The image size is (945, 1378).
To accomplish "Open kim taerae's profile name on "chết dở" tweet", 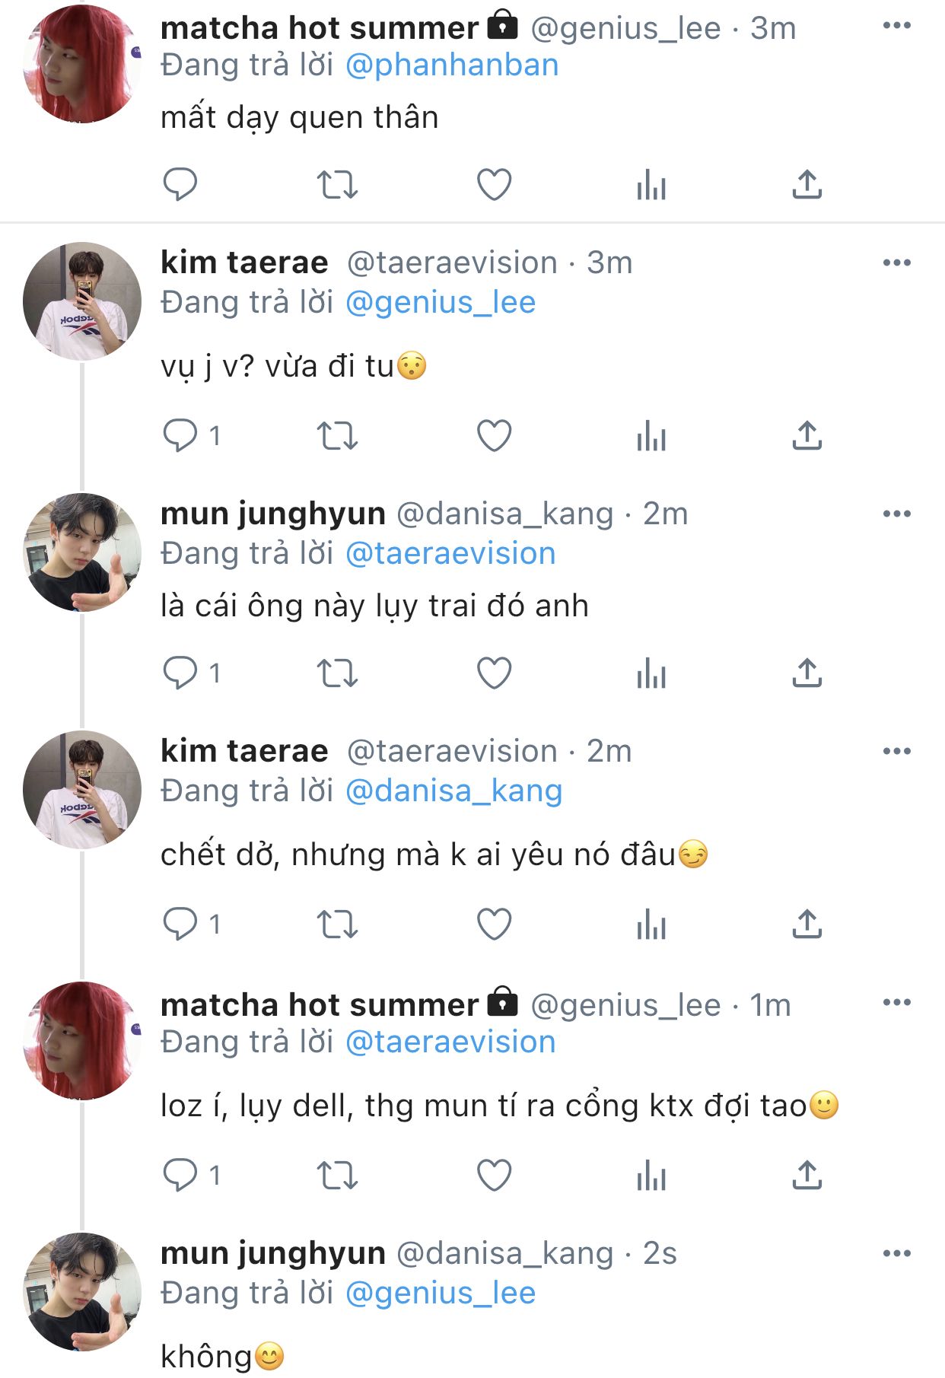I will pos(244,752).
